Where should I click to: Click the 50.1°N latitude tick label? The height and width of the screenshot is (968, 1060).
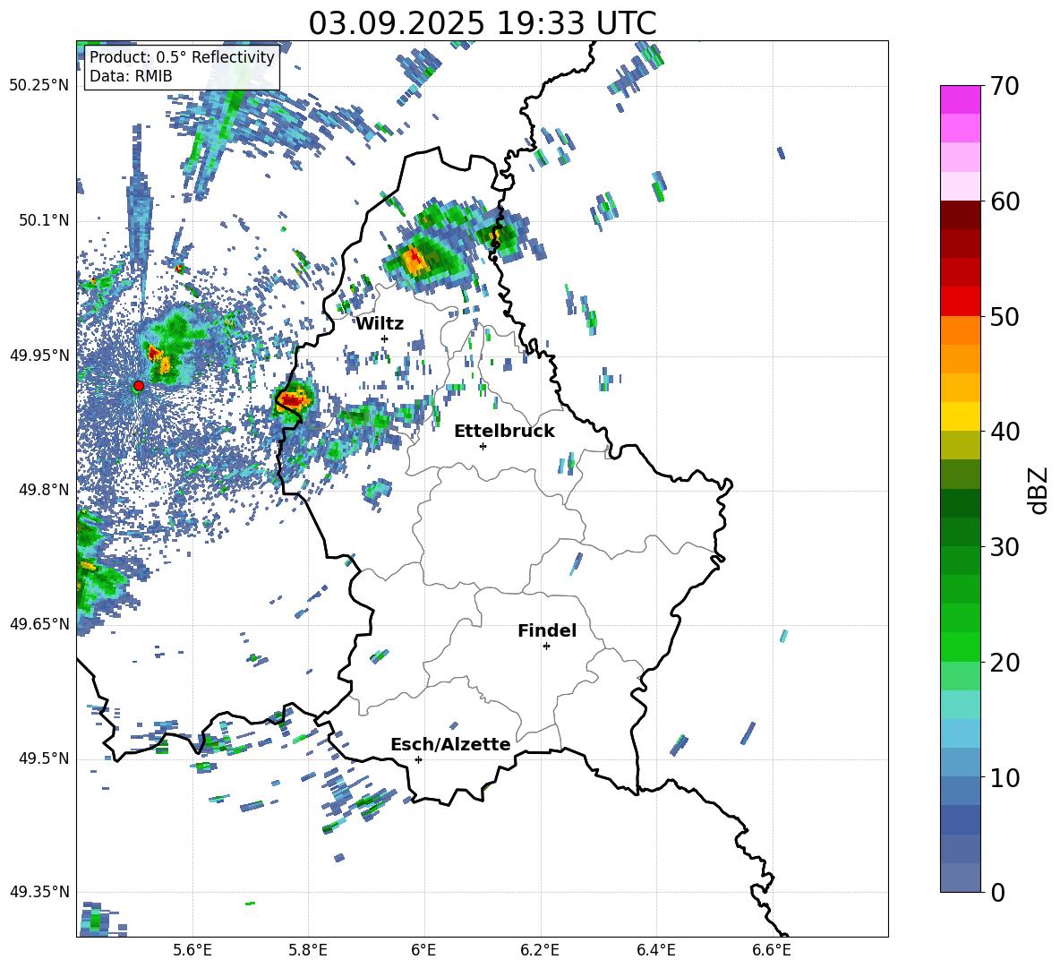coord(44,220)
